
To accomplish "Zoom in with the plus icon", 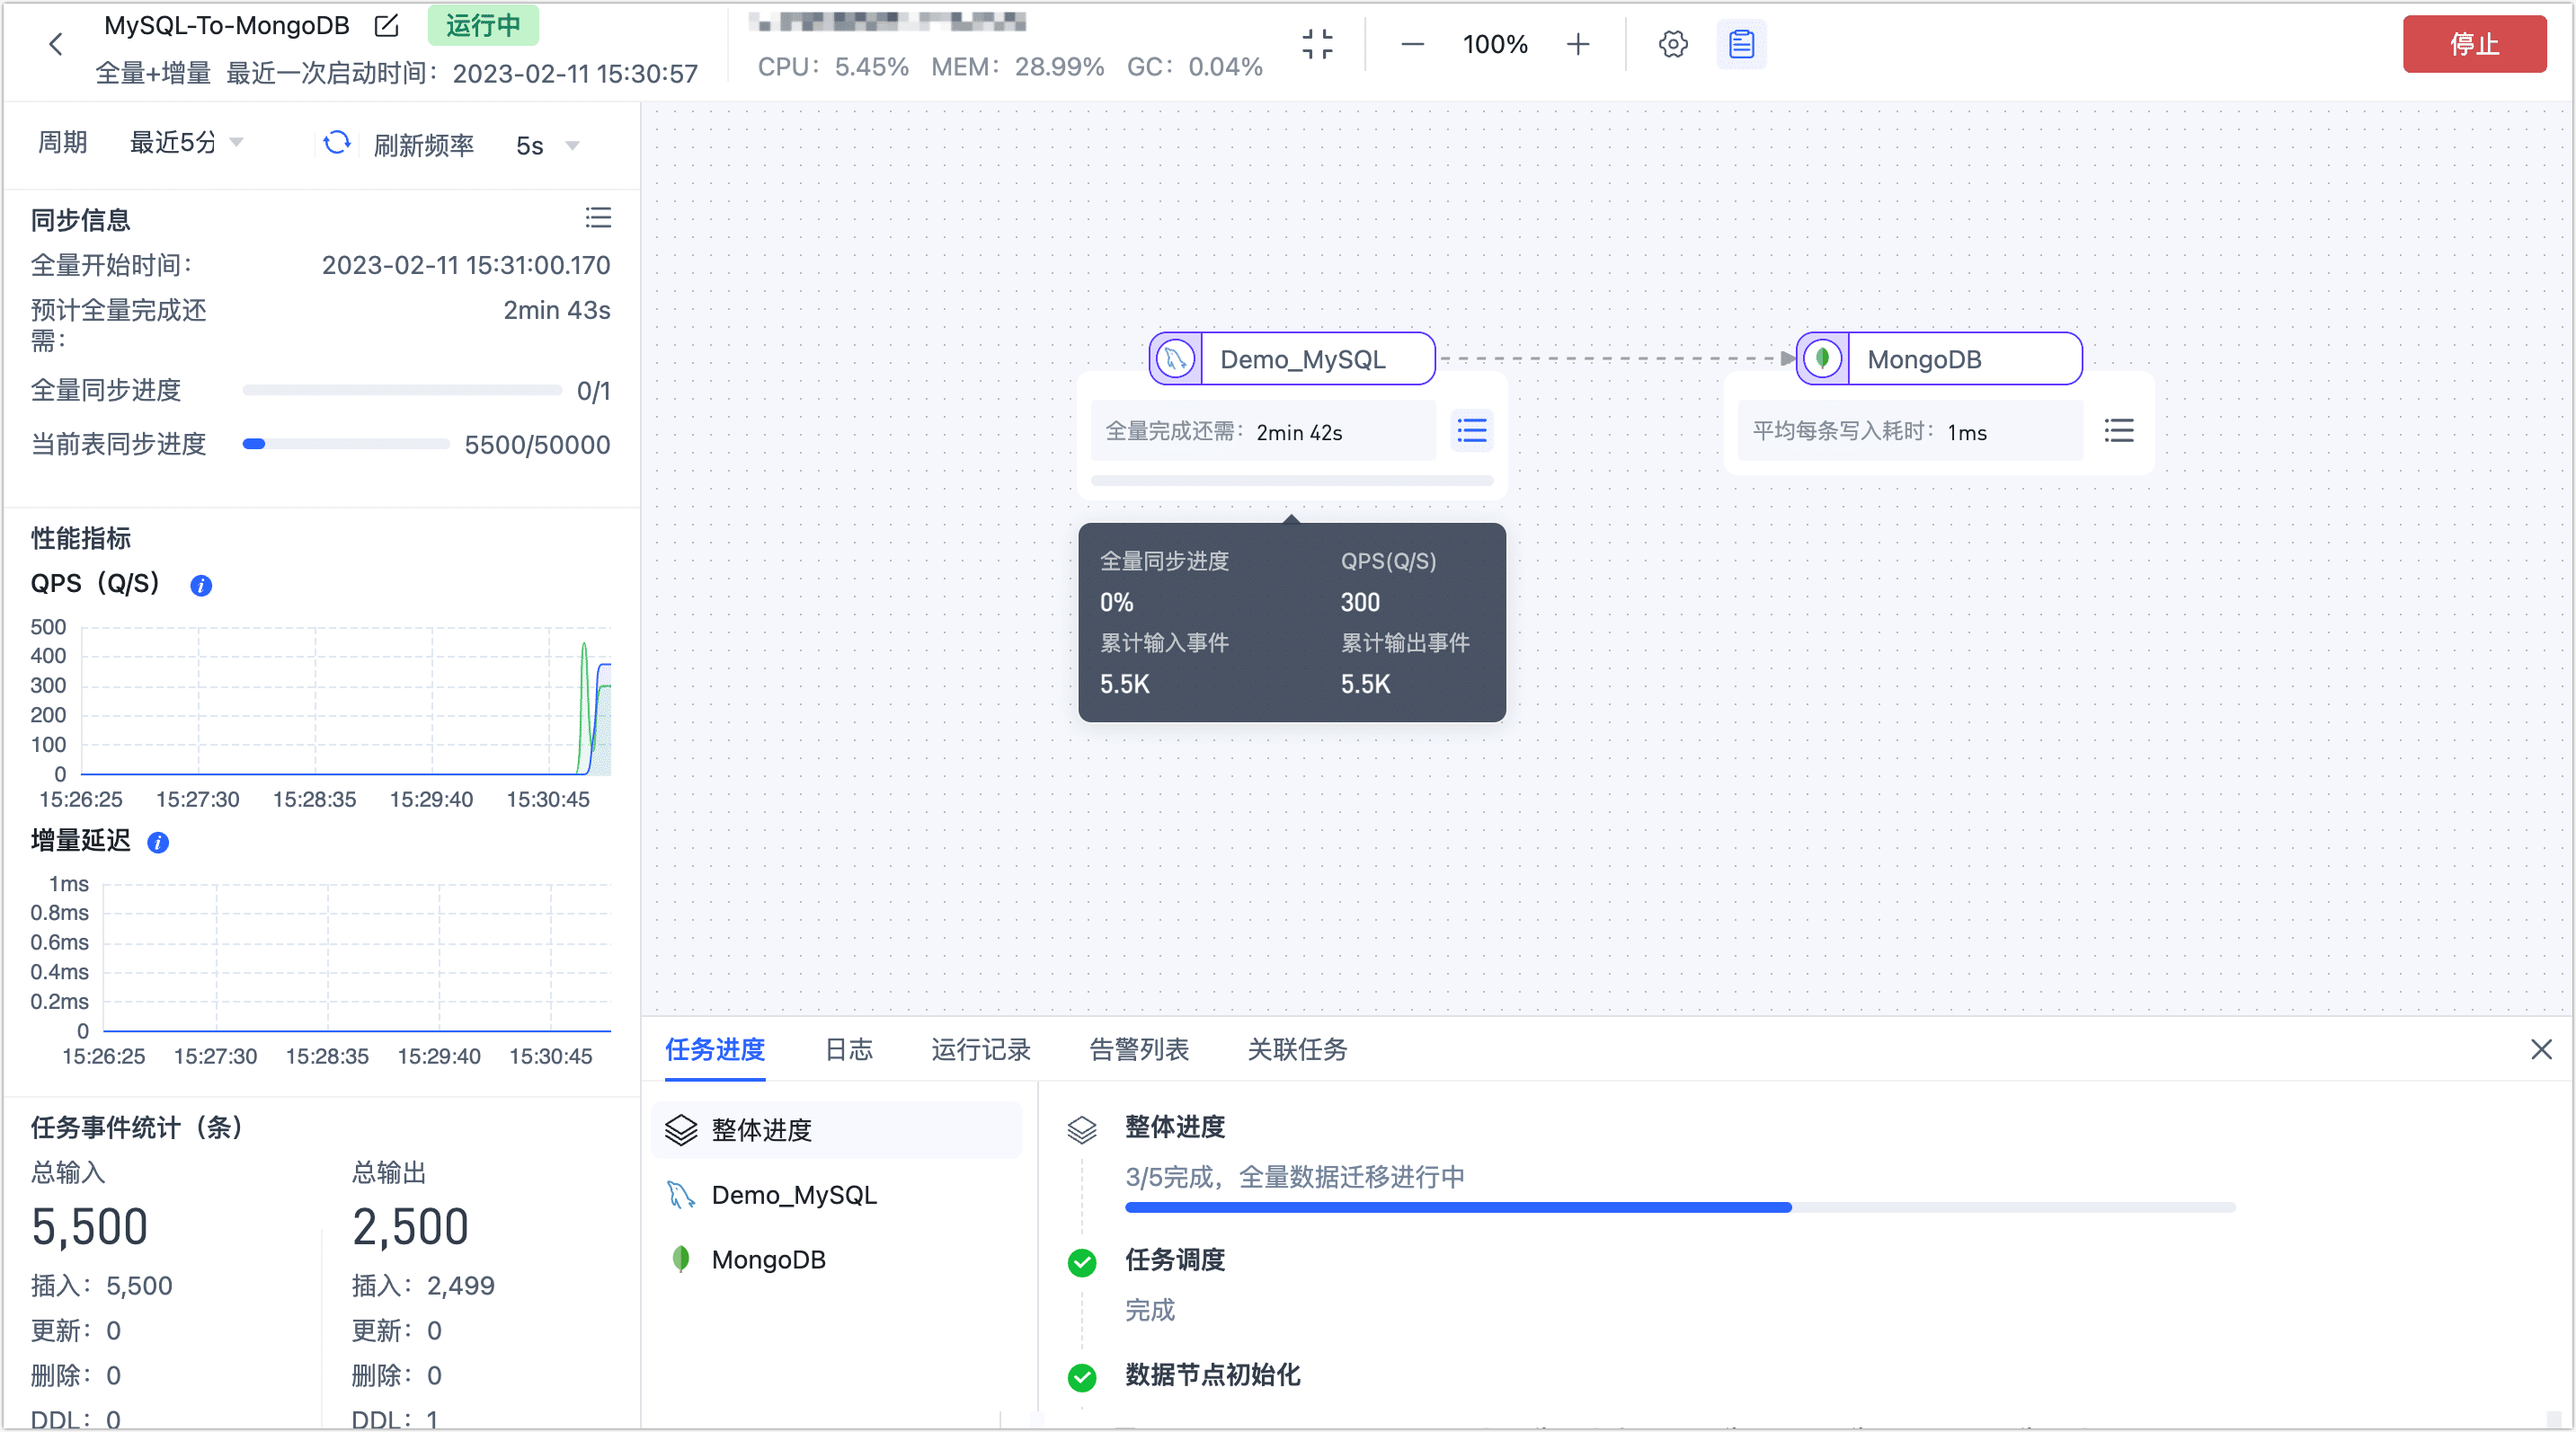I will tap(1577, 44).
